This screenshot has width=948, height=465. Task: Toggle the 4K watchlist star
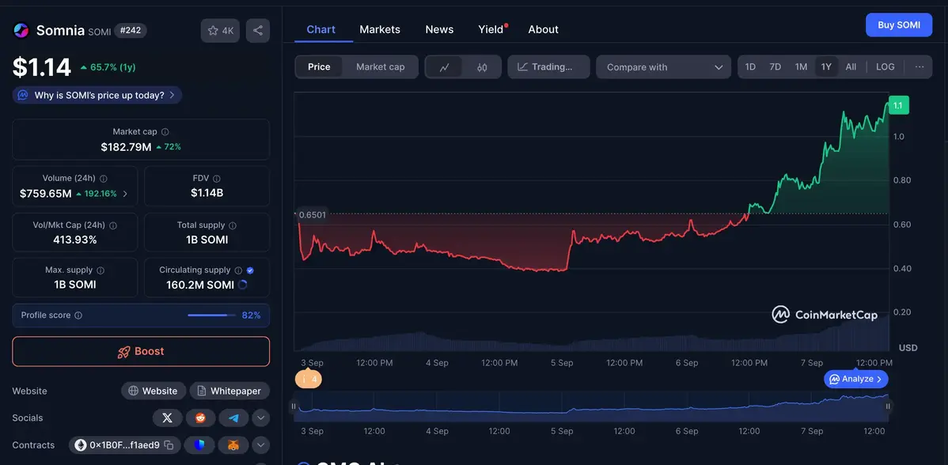220,30
